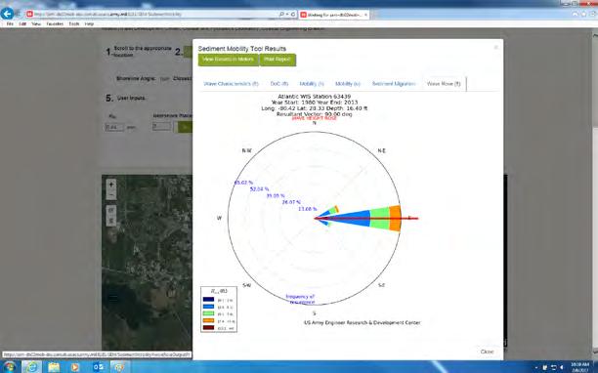
Task: Select the Wave Rose (ft) tab
Action: click(x=444, y=84)
